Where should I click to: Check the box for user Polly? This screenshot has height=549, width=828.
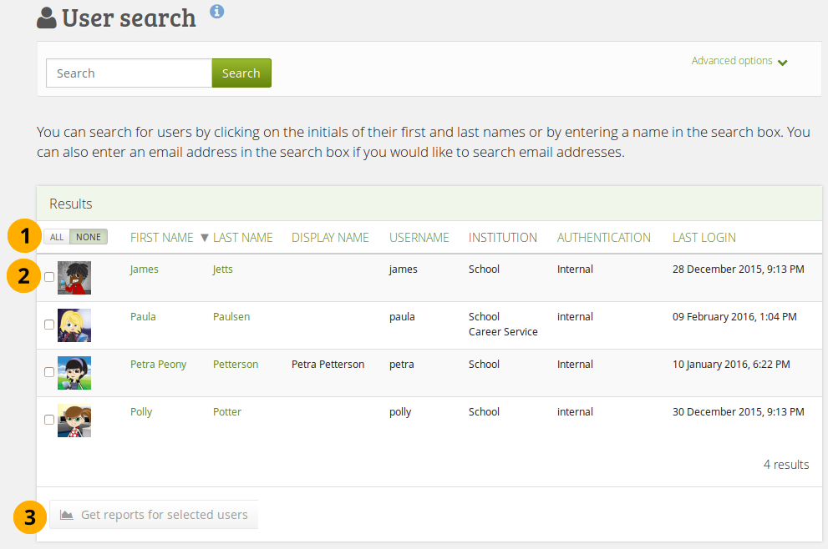(x=49, y=420)
